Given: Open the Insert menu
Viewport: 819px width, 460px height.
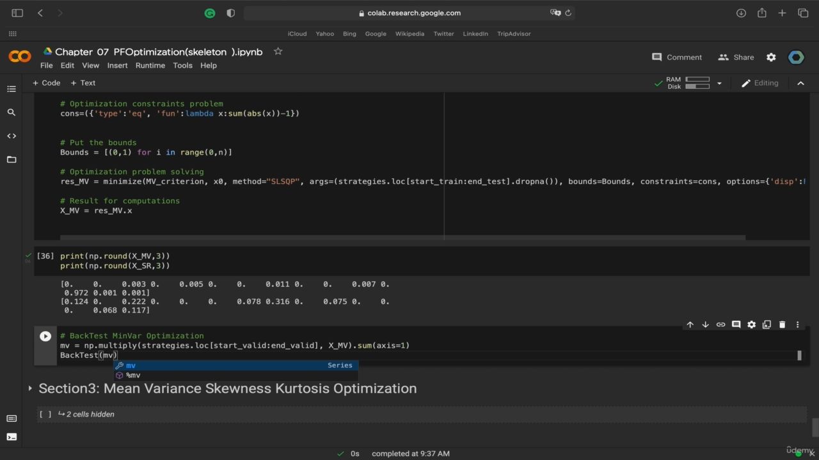Looking at the screenshot, I should pyautogui.click(x=117, y=65).
